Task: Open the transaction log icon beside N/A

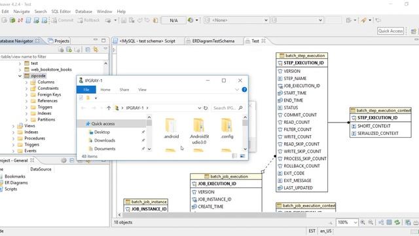Action: coord(155,20)
